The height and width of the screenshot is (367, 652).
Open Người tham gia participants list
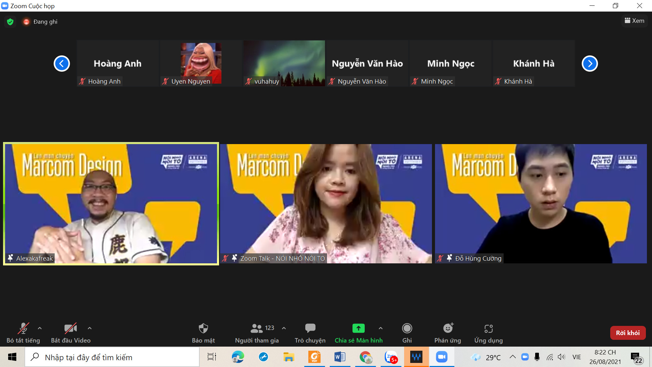click(x=257, y=333)
